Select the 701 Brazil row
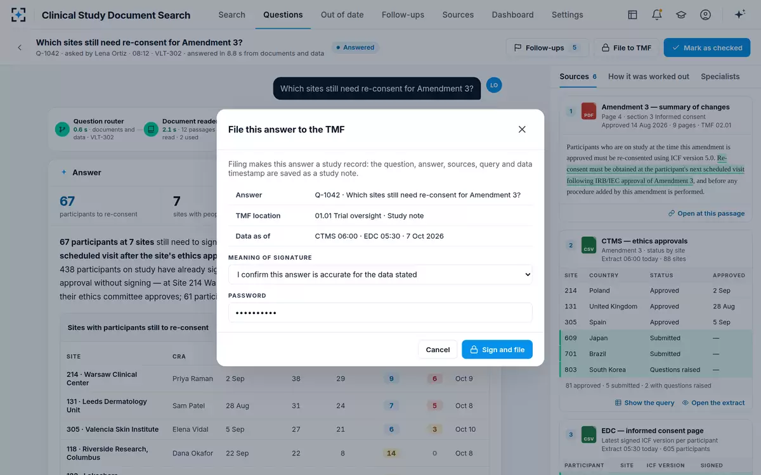The width and height of the screenshot is (761, 475). 656,354
